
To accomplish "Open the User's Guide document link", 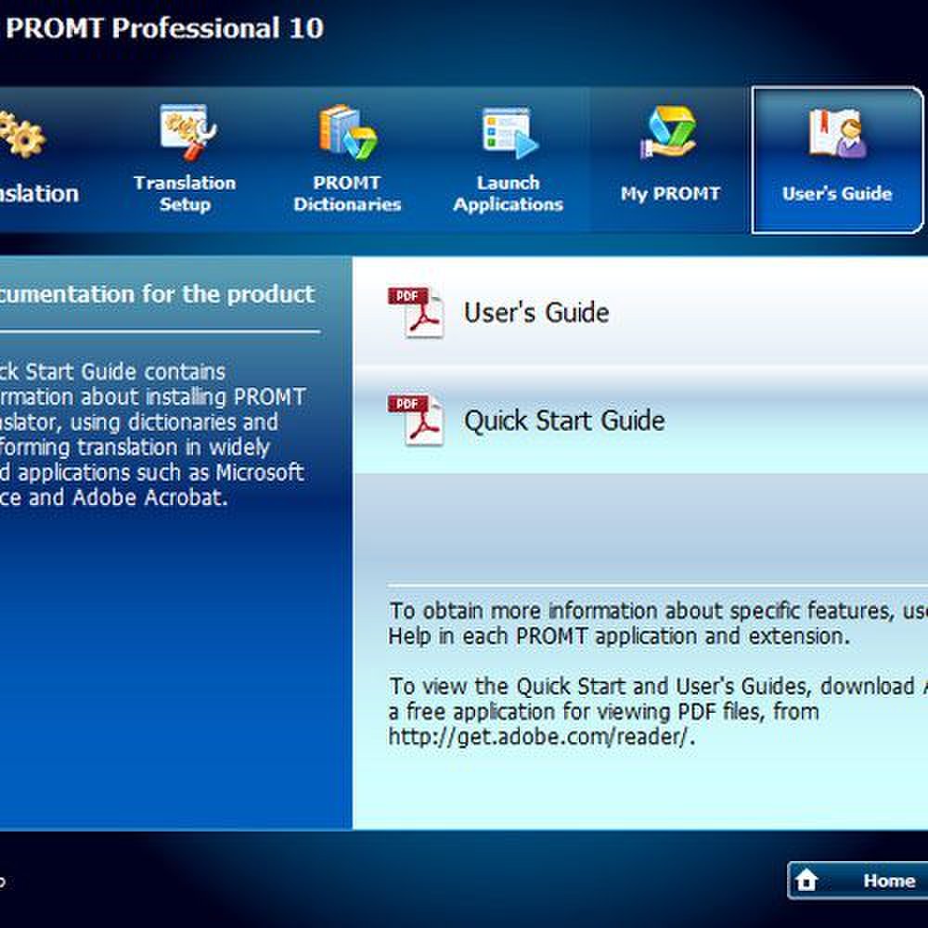I will click(536, 313).
